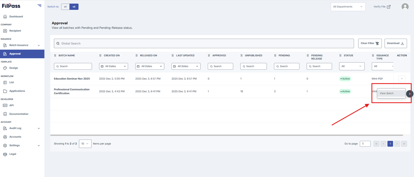Click the Active status of Education Seminar
This screenshot has width=414, height=177.
coord(345,79)
